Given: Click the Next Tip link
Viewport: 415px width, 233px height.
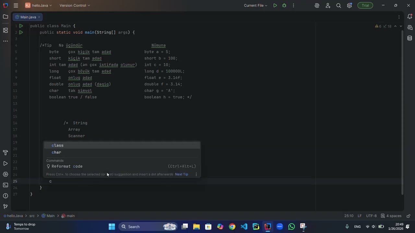Looking at the screenshot, I should click(182, 174).
